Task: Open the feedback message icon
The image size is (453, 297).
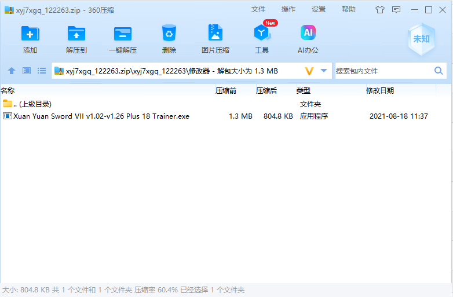Action: click(396, 10)
